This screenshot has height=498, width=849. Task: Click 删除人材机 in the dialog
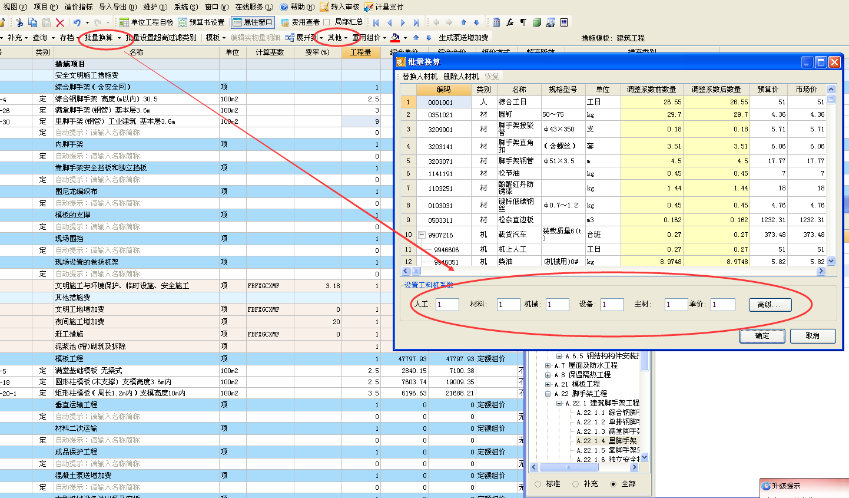pos(461,77)
